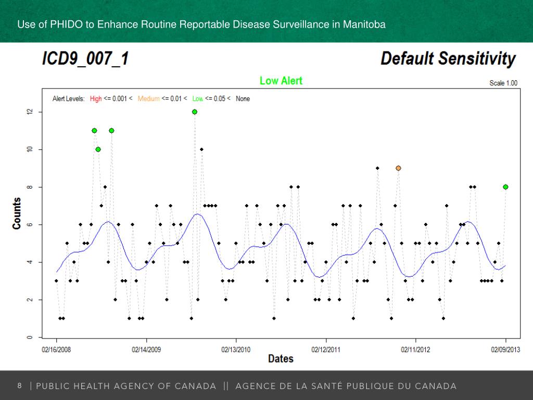
Task: Click the 02/14/2009 date axis label
Action: (x=146, y=349)
